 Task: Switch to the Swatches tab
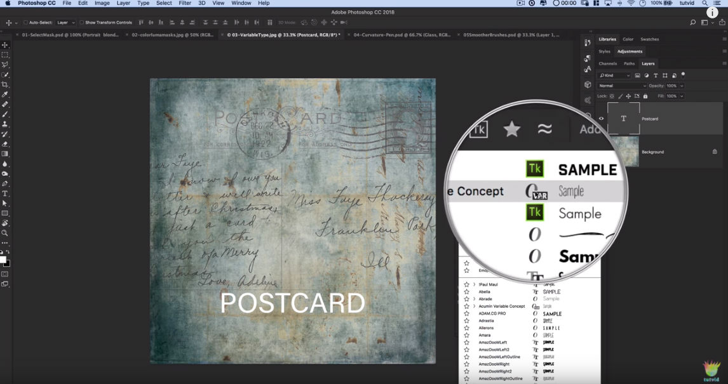(x=649, y=39)
